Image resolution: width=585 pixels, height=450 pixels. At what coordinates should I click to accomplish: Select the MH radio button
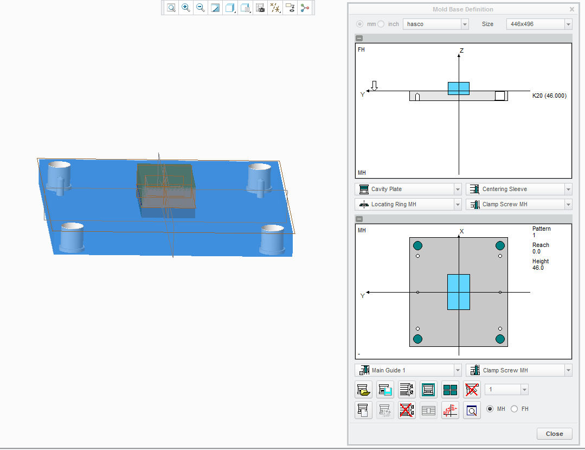(x=490, y=409)
